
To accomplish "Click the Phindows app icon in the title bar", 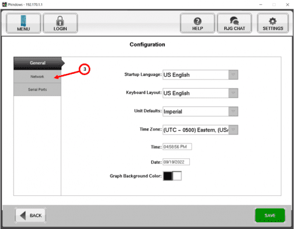I will click(x=4, y=4).
